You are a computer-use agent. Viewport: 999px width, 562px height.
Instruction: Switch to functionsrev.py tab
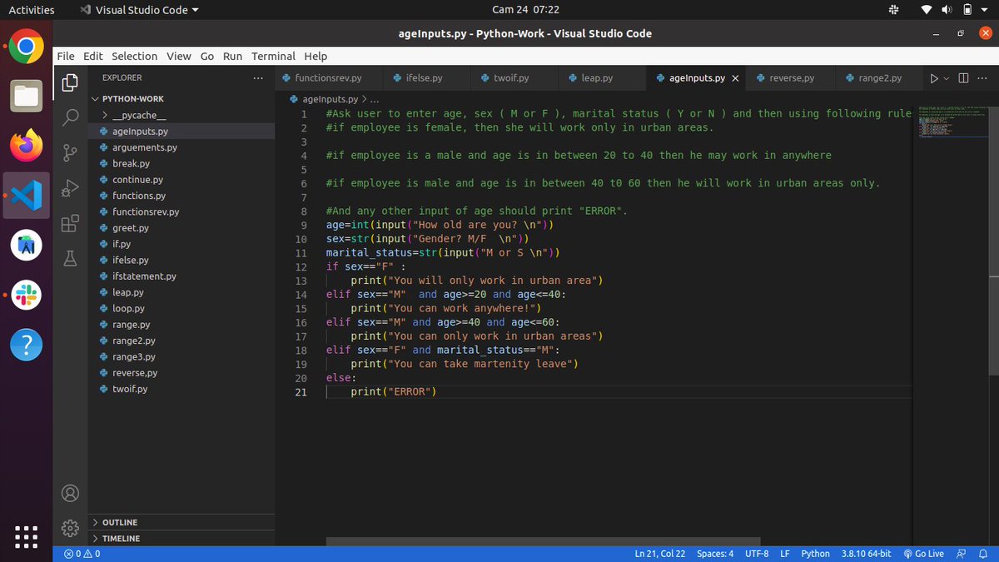click(329, 78)
